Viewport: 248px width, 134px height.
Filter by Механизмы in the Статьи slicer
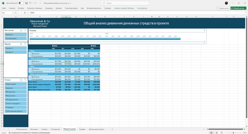16,96
